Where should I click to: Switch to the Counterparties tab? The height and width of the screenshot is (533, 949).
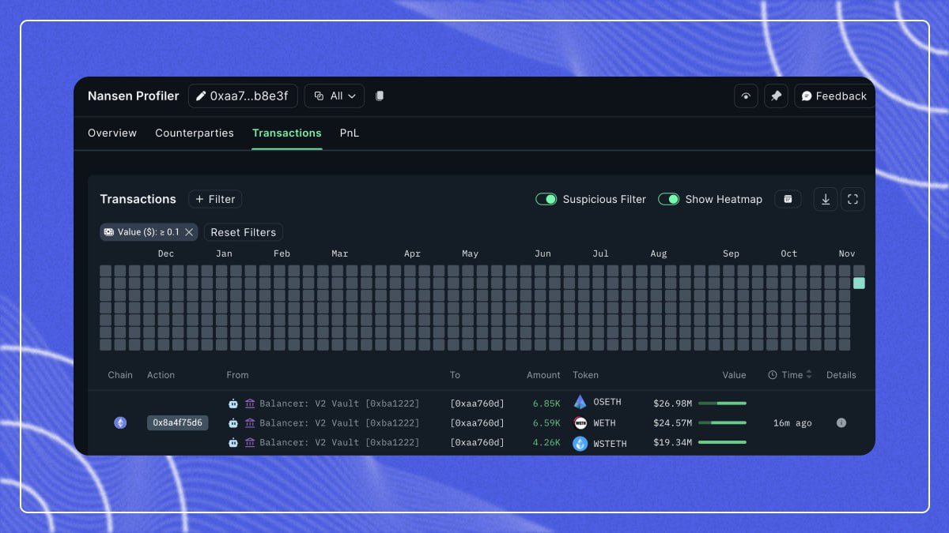click(x=195, y=133)
